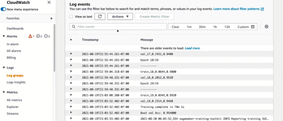Close the CloudWatch sidebar panel

[49, 2]
